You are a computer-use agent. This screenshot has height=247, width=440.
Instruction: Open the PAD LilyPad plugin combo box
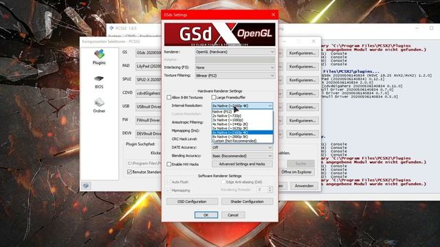148,67
